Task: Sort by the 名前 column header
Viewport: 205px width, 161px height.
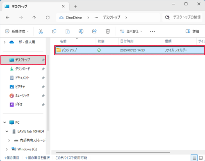Action: (x=63, y=41)
